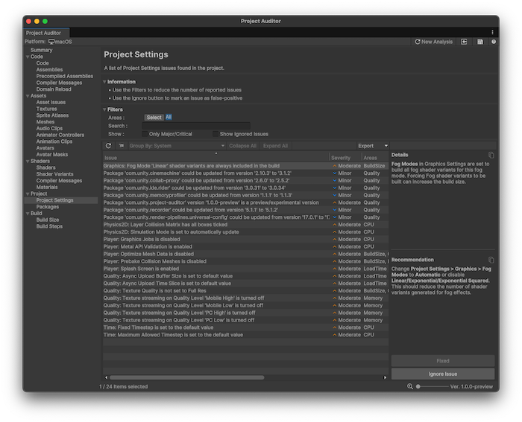The width and height of the screenshot is (522, 422).
Task: Collapse the Filters section
Action: pyautogui.click(x=105, y=109)
